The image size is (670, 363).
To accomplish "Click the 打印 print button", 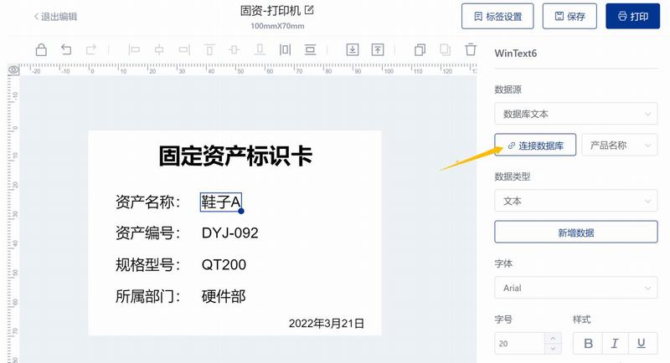I will point(633,16).
